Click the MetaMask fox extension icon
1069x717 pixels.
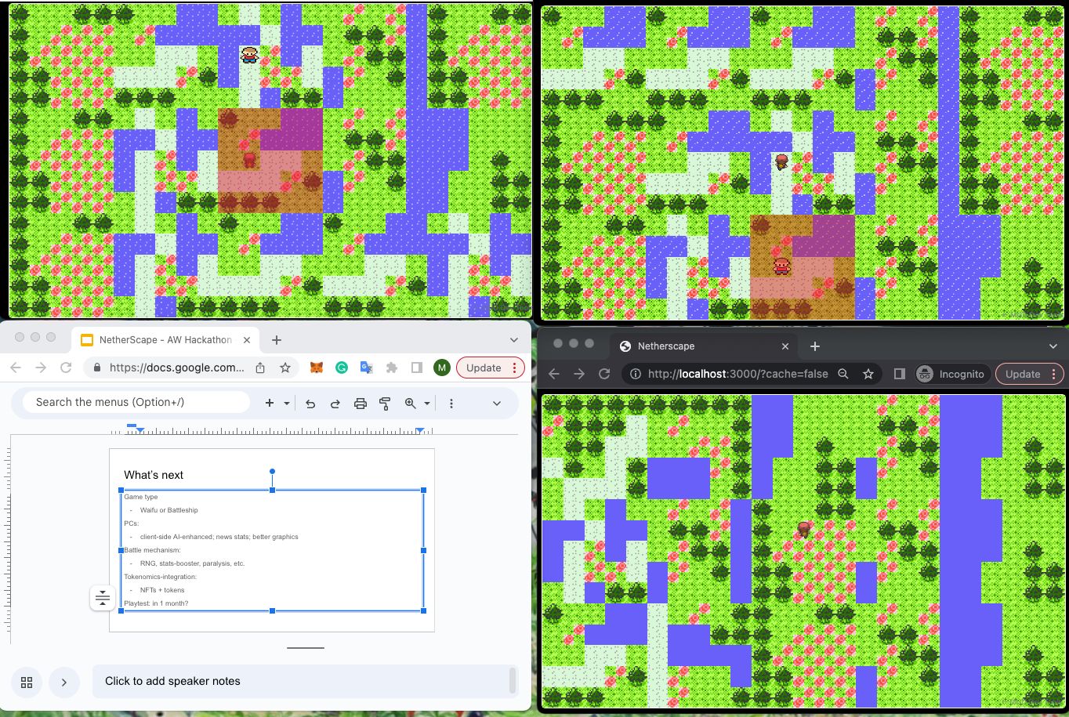tap(317, 368)
